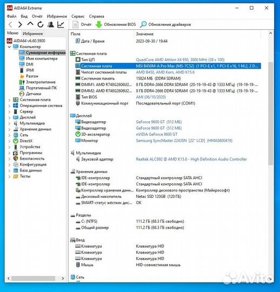Click Обновления драйверов toolbar button
Image resolution: width=280 pixels, height=292 pixels.
pos(165,24)
